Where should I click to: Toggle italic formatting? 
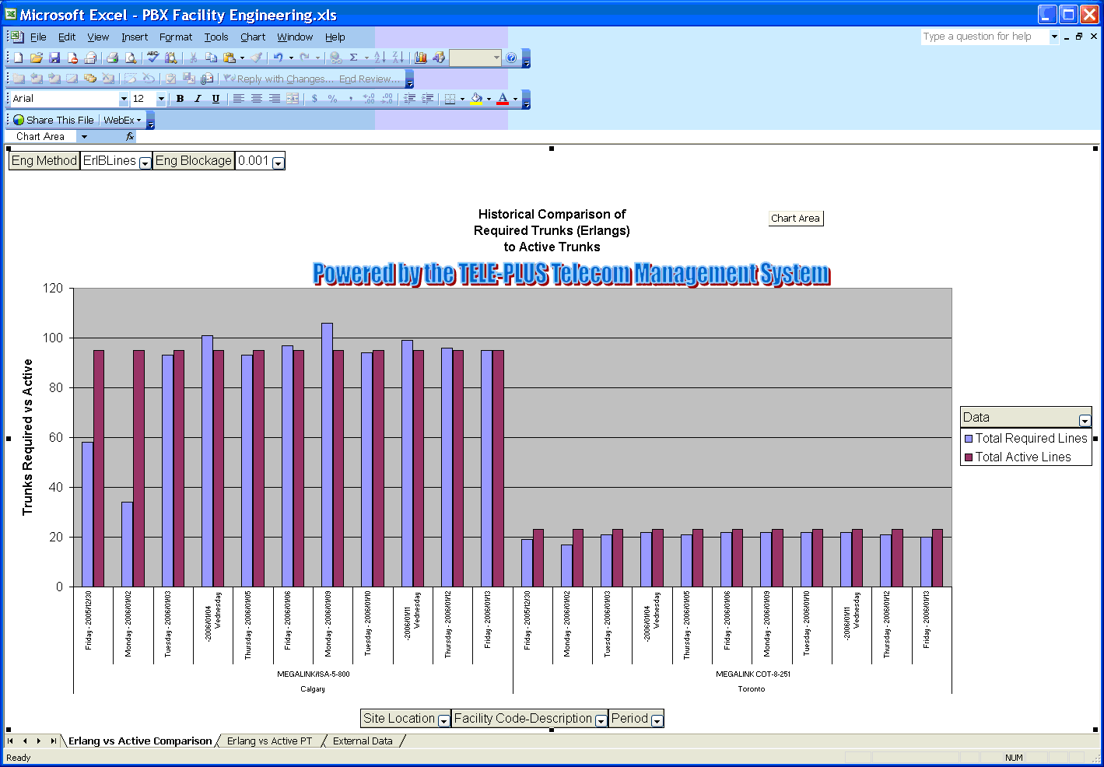click(198, 99)
